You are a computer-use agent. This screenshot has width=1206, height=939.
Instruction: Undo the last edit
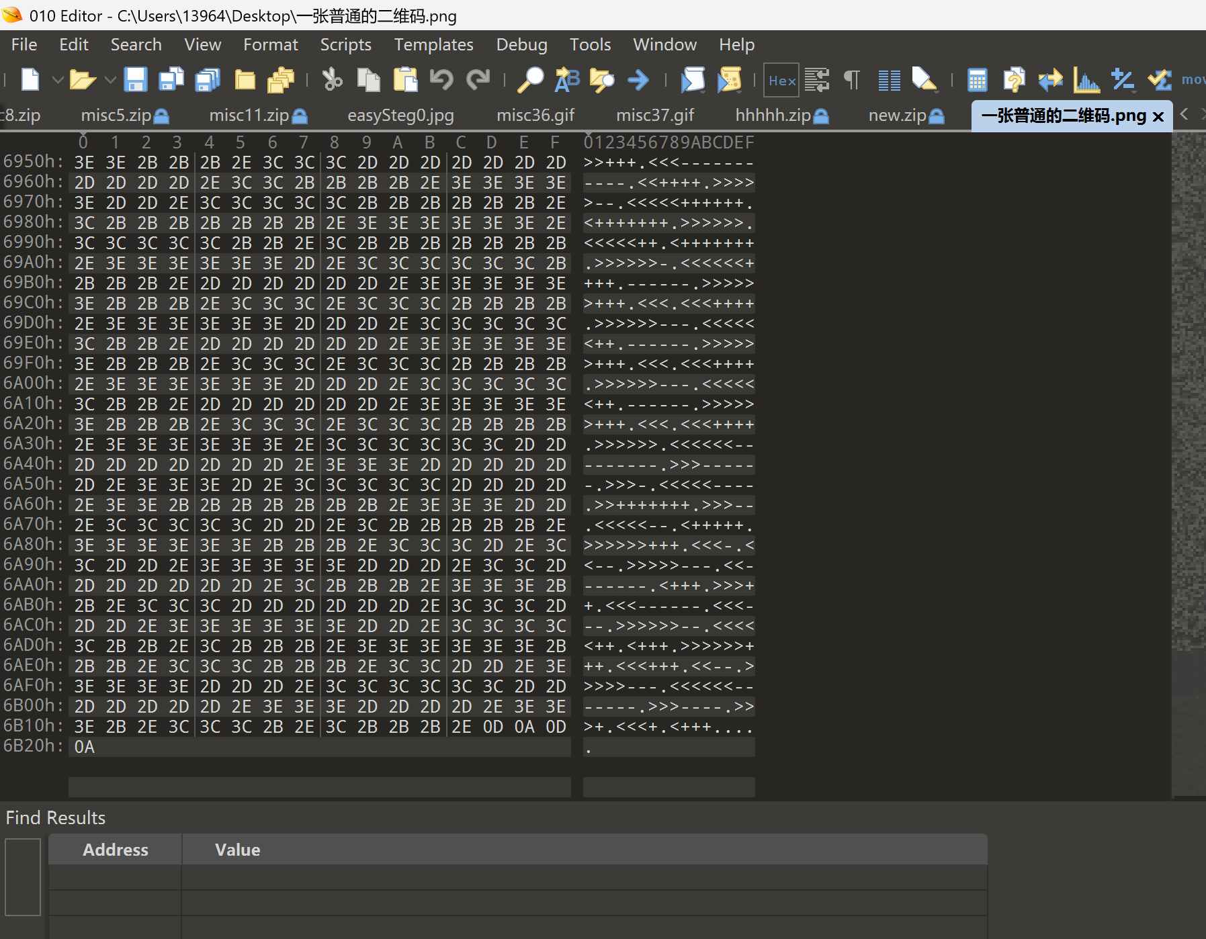point(441,80)
